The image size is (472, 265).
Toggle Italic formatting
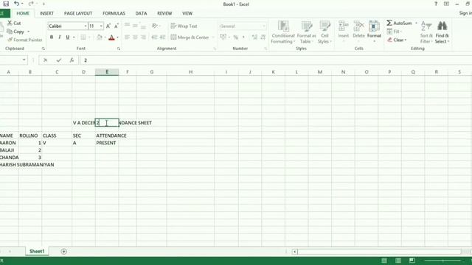pyautogui.click(x=59, y=38)
